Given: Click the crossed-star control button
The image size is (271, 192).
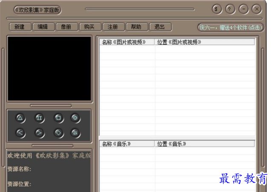Looking at the screenshot, I should pyautogui.click(x=75, y=133).
